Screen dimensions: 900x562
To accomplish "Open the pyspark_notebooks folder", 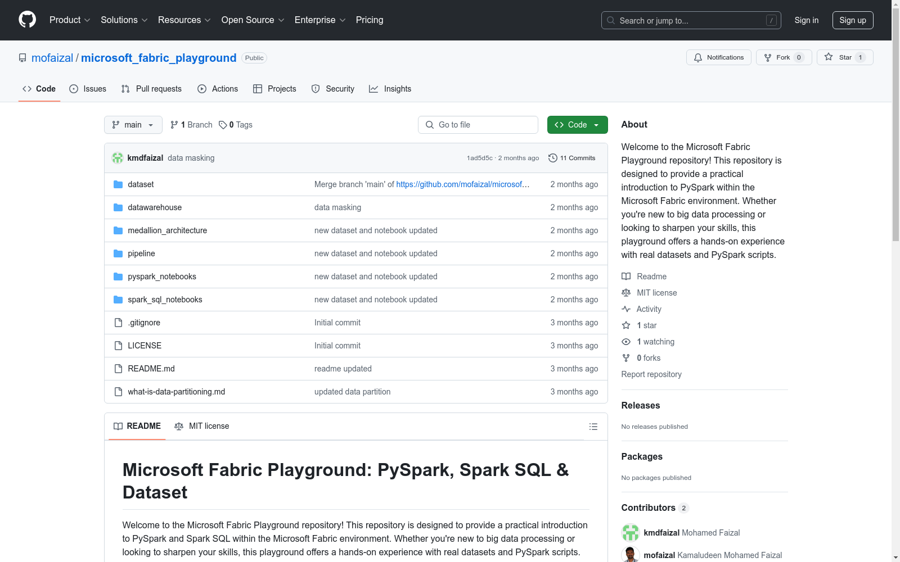I will click(162, 277).
